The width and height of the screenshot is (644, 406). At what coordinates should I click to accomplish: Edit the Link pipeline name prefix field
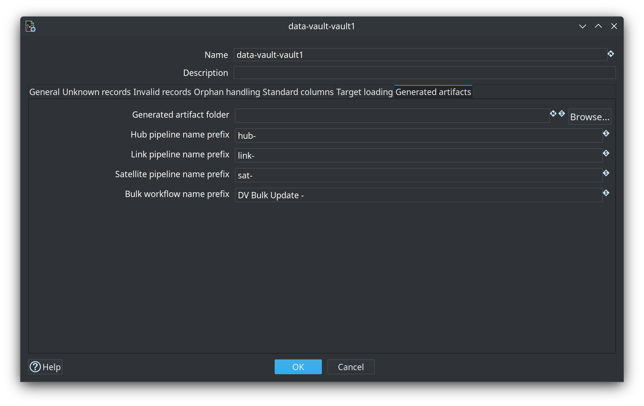[419, 155]
